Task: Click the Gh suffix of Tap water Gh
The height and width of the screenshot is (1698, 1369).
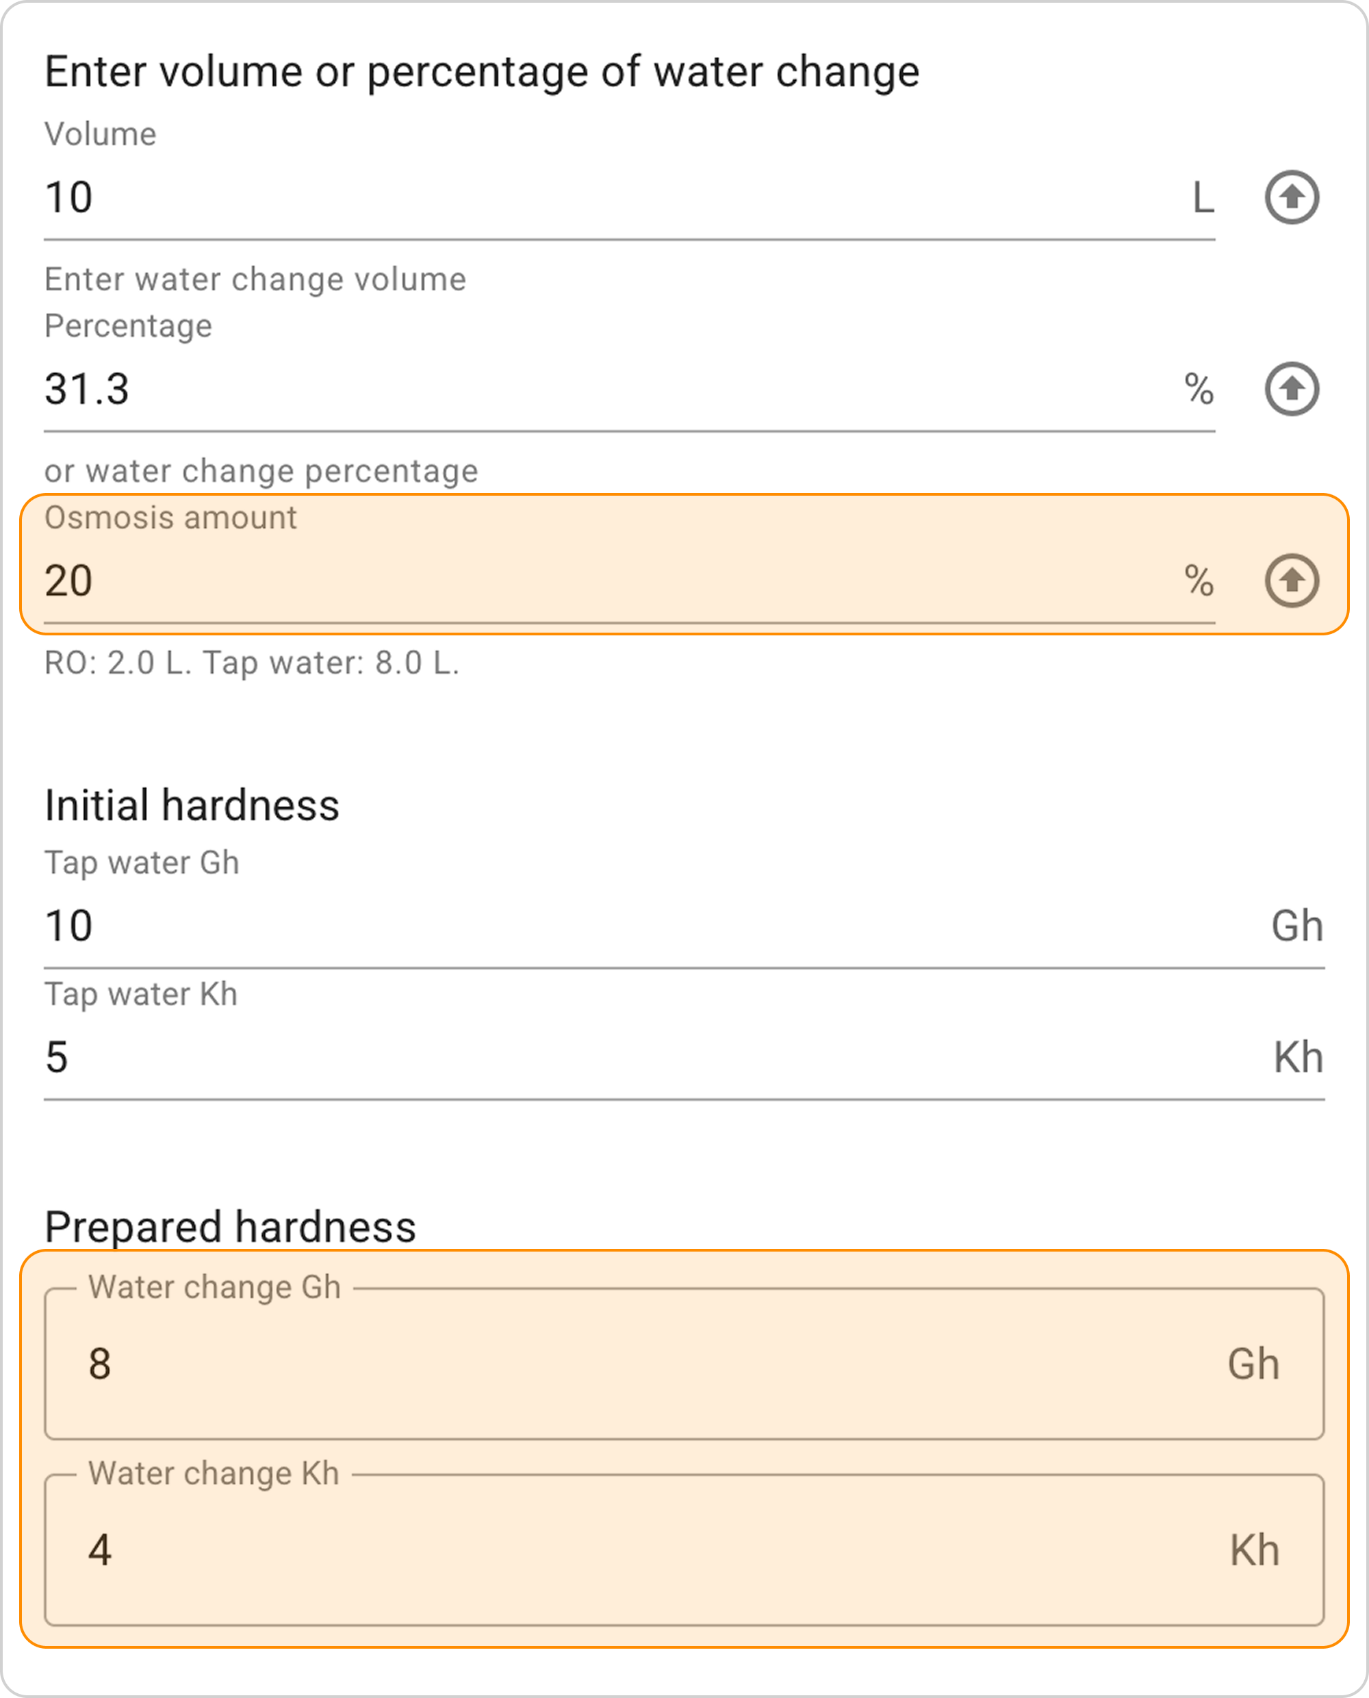Action: tap(1297, 925)
